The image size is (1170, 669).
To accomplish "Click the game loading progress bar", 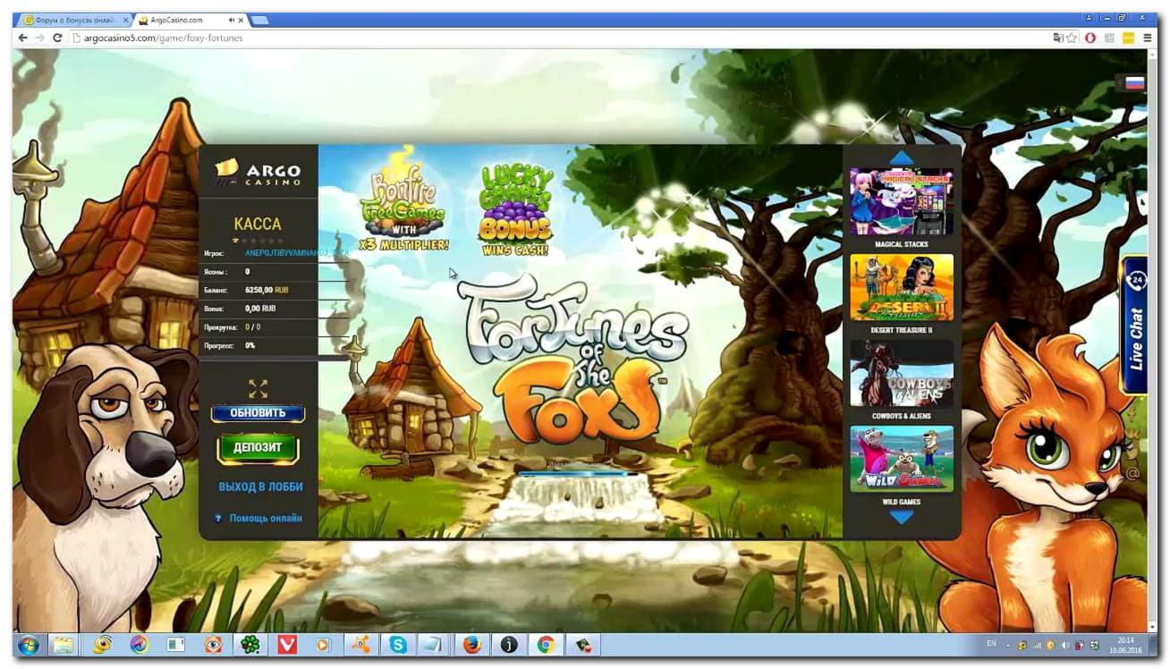I will [x=579, y=473].
